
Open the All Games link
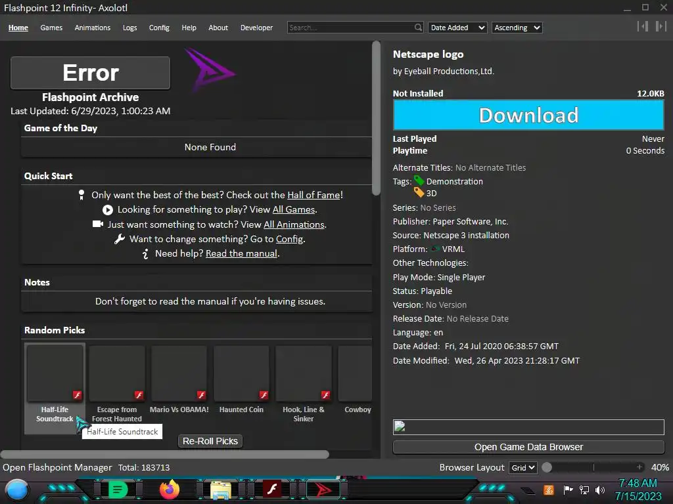[x=294, y=209]
